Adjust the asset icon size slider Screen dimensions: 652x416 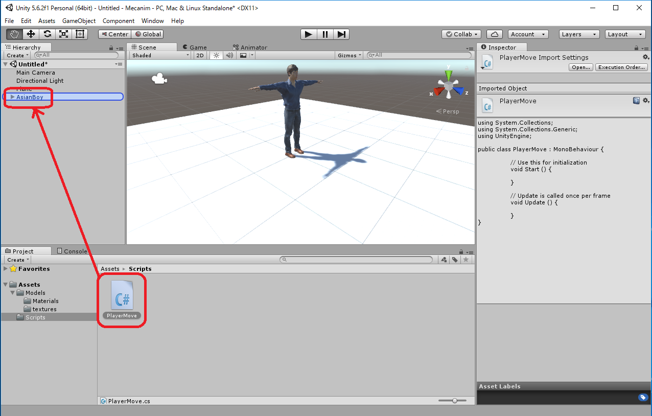[x=454, y=401]
